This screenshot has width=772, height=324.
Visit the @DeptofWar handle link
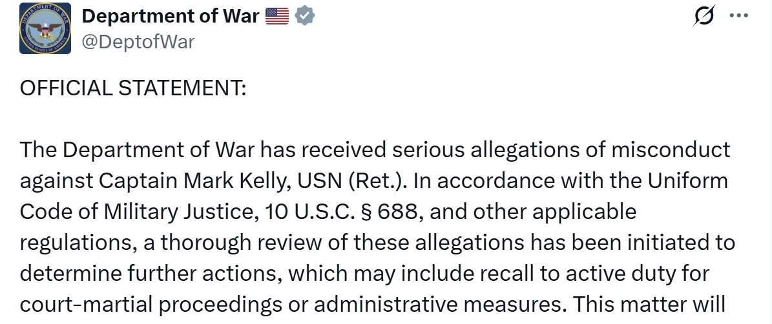[138, 42]
